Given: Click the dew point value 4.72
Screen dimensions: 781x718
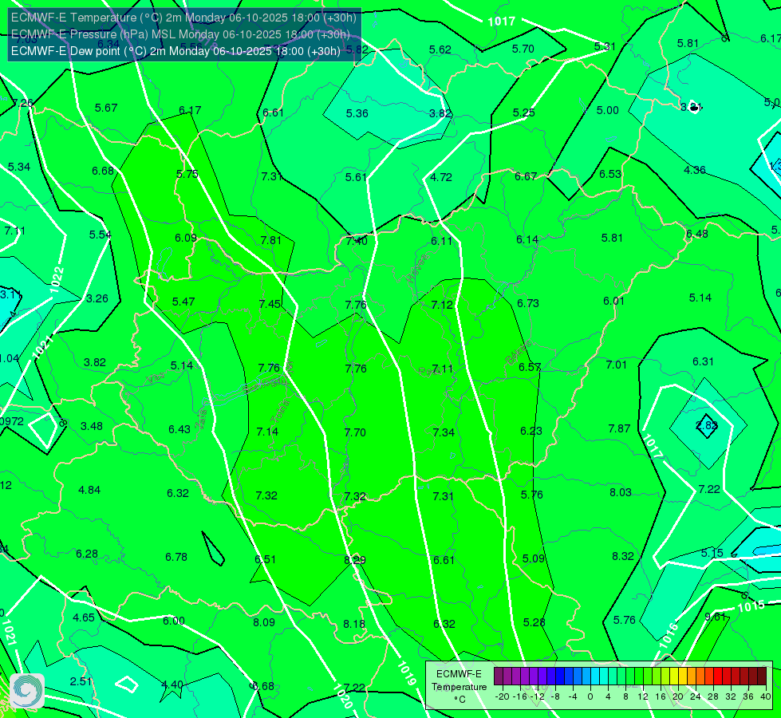Looking at the screenshot, I should (441, 177).
